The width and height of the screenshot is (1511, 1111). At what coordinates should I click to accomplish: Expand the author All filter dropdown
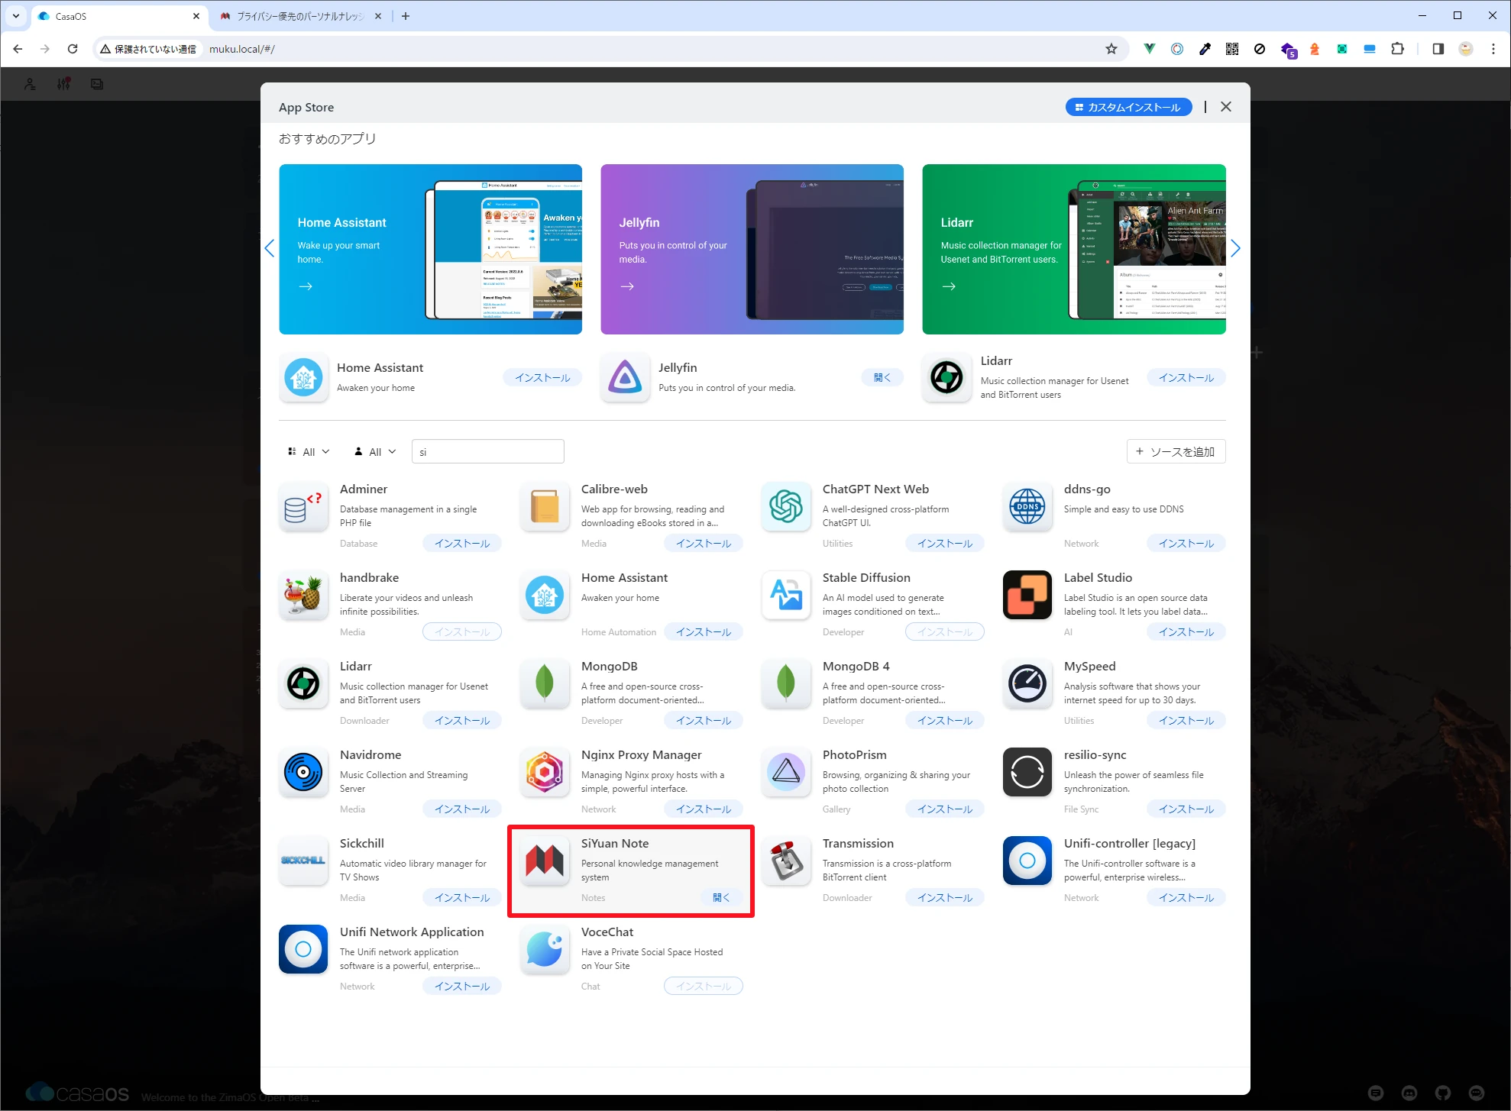tap(375, 452)
